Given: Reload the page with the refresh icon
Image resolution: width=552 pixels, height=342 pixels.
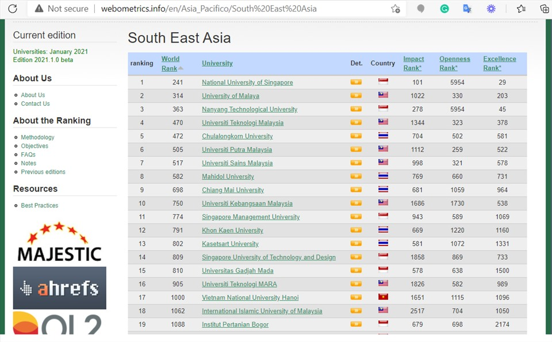Looking at the screenshot, I should pos(13,9).
